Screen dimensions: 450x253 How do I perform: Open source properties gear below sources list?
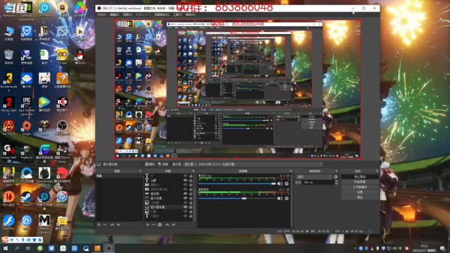pos(160,224)
